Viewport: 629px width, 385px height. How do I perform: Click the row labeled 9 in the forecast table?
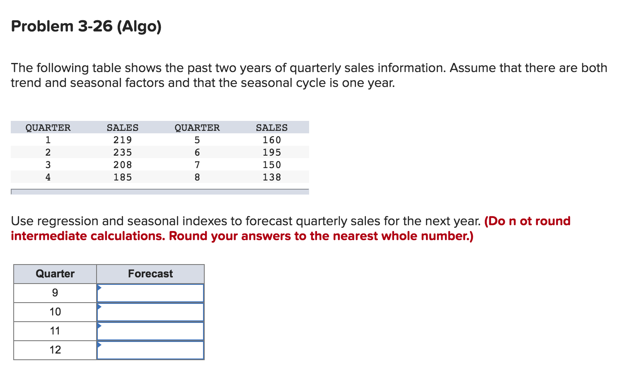click(55, 292)
